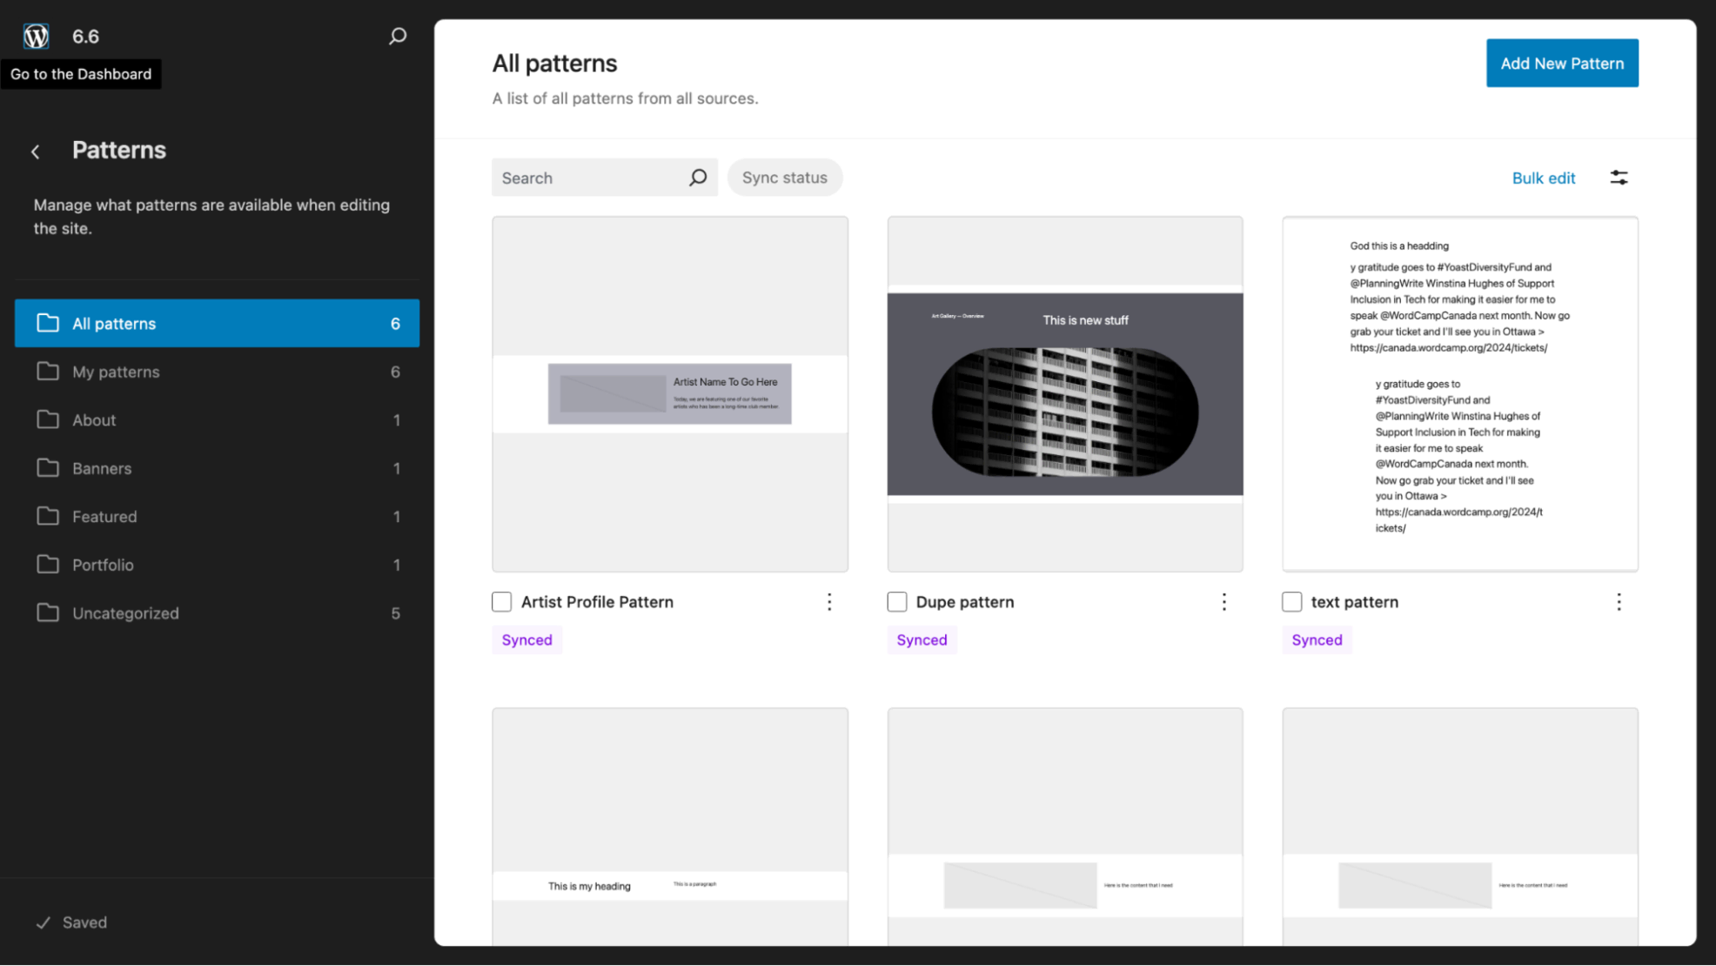This screenshot has width=1716, height=966.
Task: Open the view options (filter) icon near Bulk edit
Action: (x=1619, y=177)
